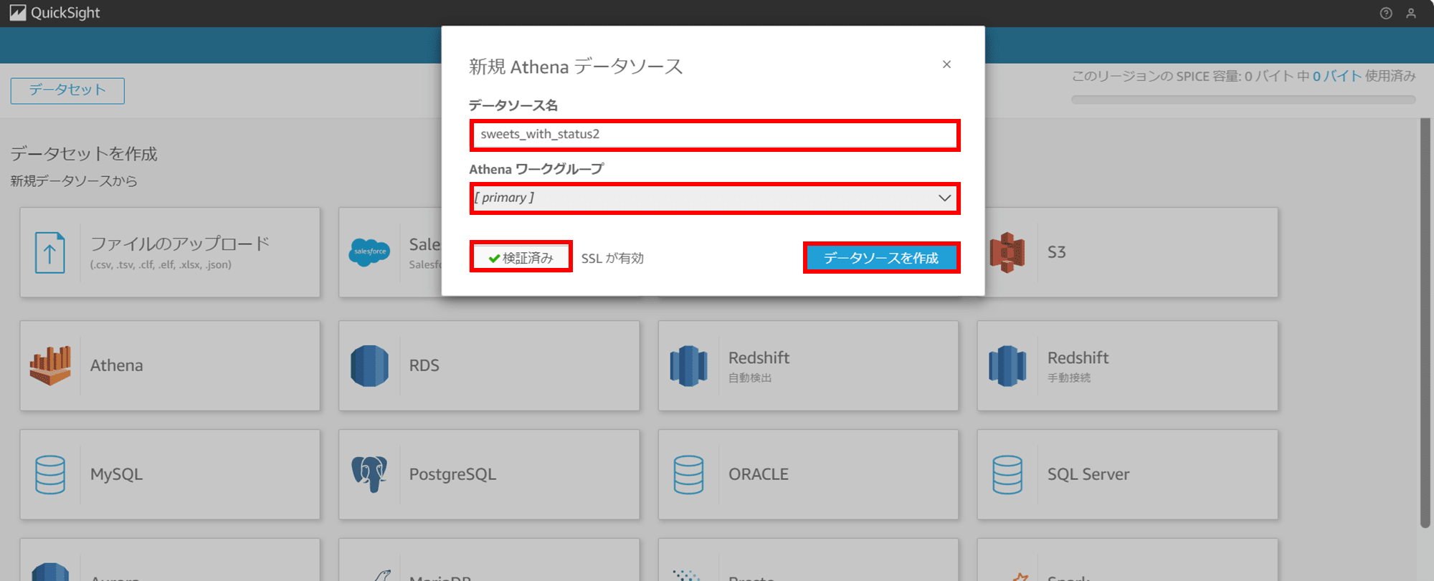
Task: Select the MySQL data source label
Action: (x=116, y=474)
